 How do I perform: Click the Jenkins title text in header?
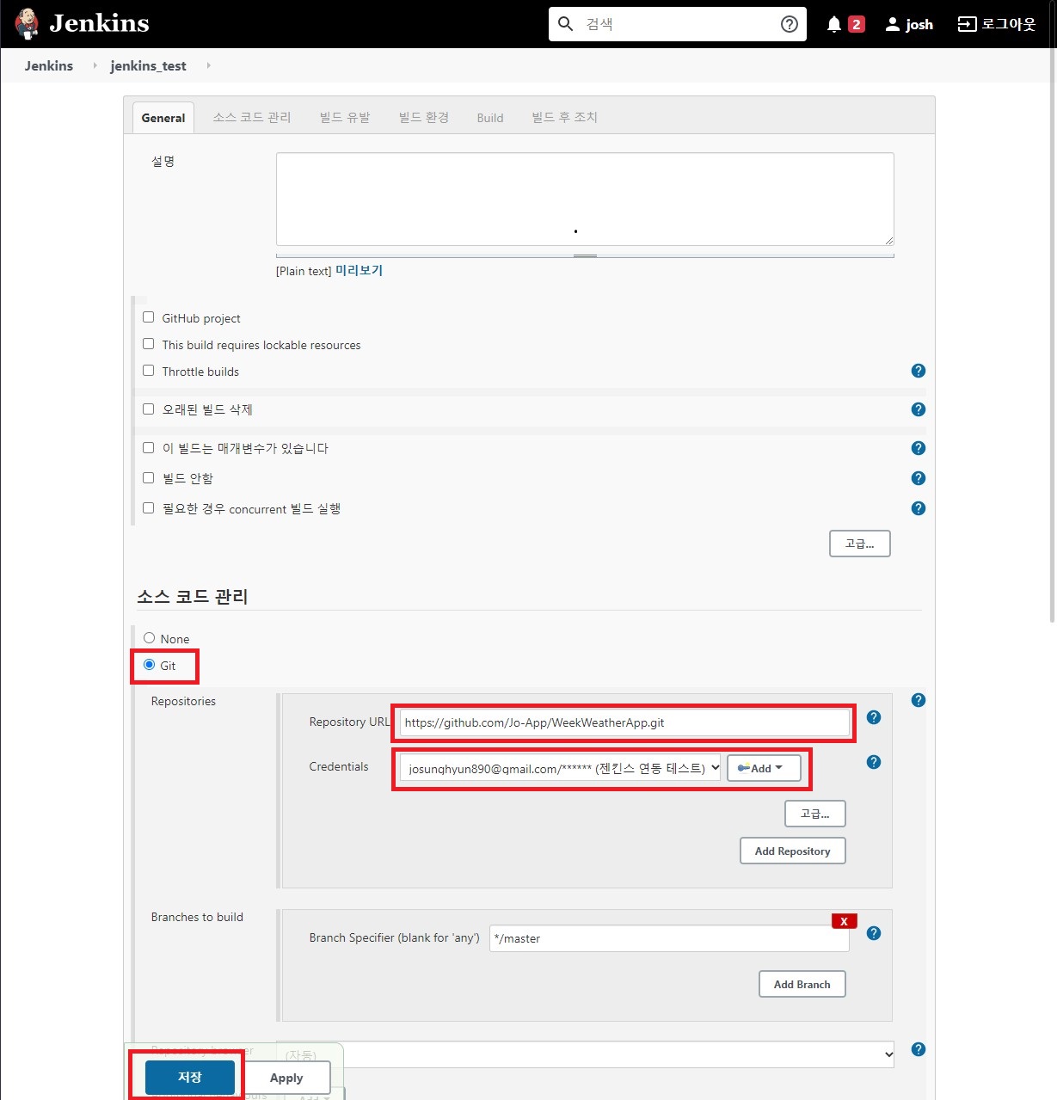(100, 23)
